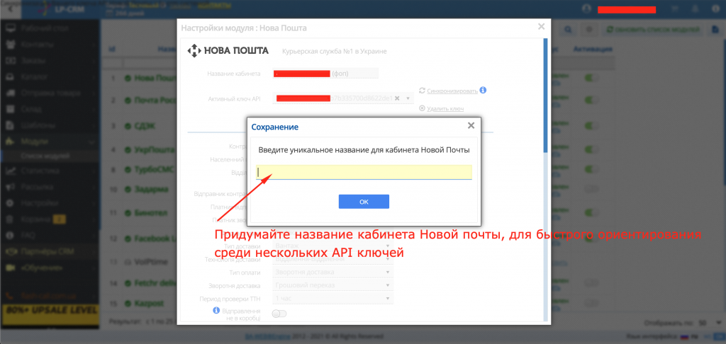
Task: Click the Синхронизировать link
Action: pyautogui.click(x=452, y=91)
